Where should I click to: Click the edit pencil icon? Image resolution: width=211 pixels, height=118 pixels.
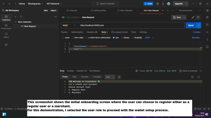coord(193,17)
